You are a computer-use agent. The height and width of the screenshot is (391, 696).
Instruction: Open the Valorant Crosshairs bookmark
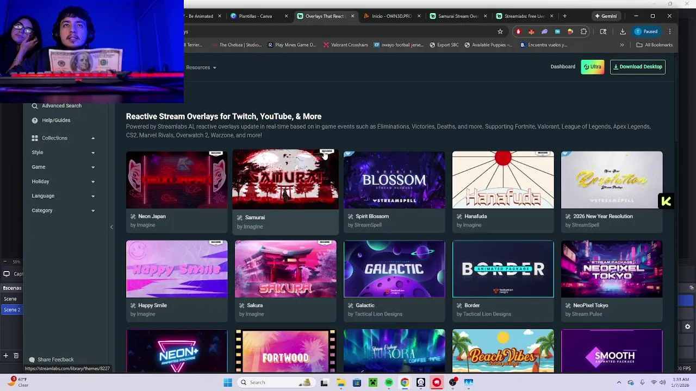[x=346, y=45]
